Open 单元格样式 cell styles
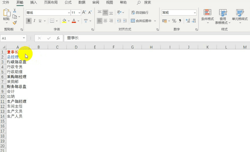 [x=240, y=16]
